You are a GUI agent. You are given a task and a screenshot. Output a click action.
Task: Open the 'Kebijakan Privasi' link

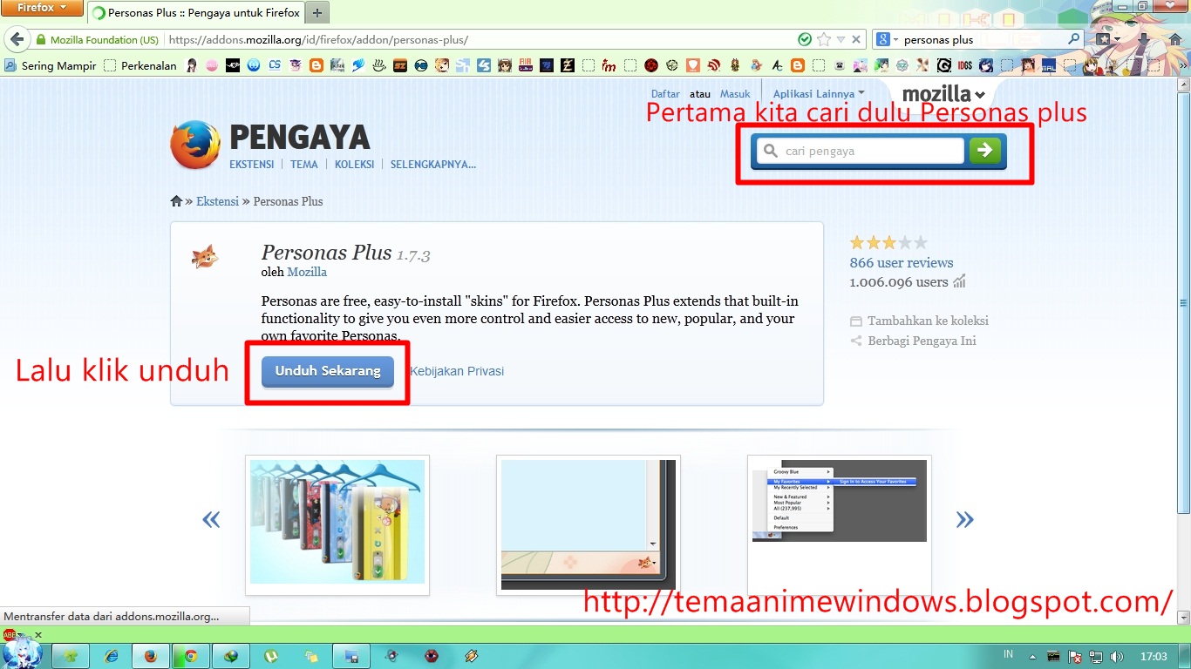coord(457,371)
